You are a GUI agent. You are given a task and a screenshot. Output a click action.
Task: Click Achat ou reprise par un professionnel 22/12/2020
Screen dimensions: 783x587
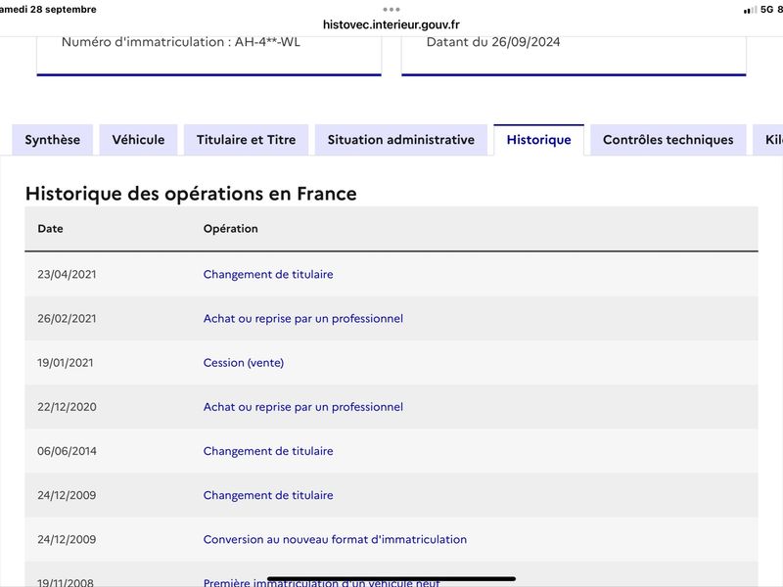click(x=303, y=407)
